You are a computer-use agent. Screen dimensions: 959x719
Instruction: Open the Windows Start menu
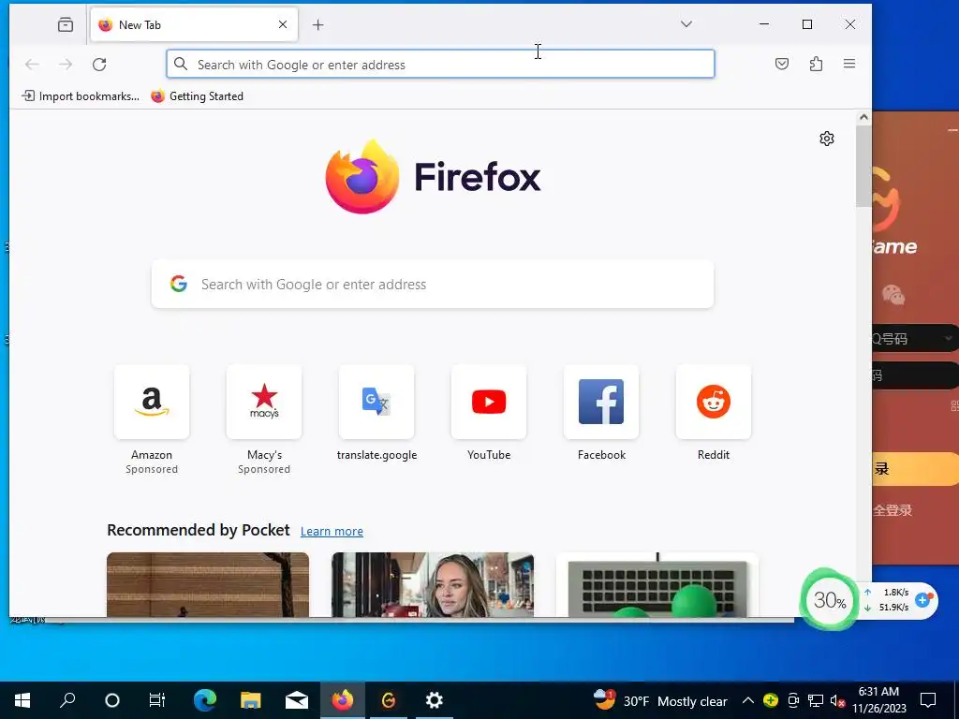point(22,700)
